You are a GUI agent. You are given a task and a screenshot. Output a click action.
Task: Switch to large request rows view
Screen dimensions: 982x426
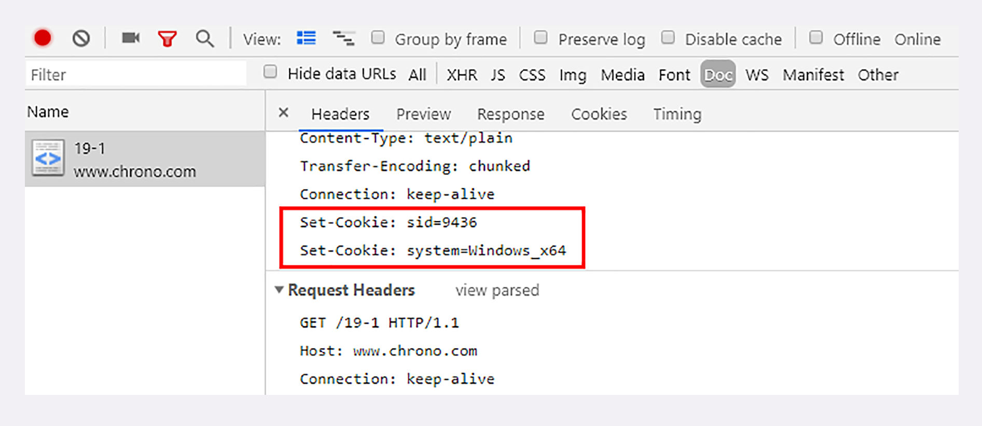tap(306, 38)
